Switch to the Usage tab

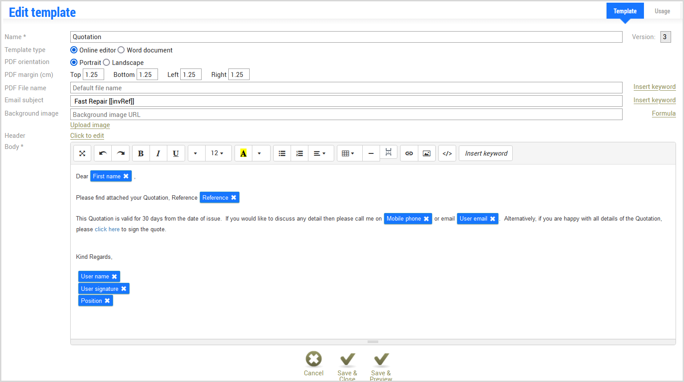pos(662,11)
